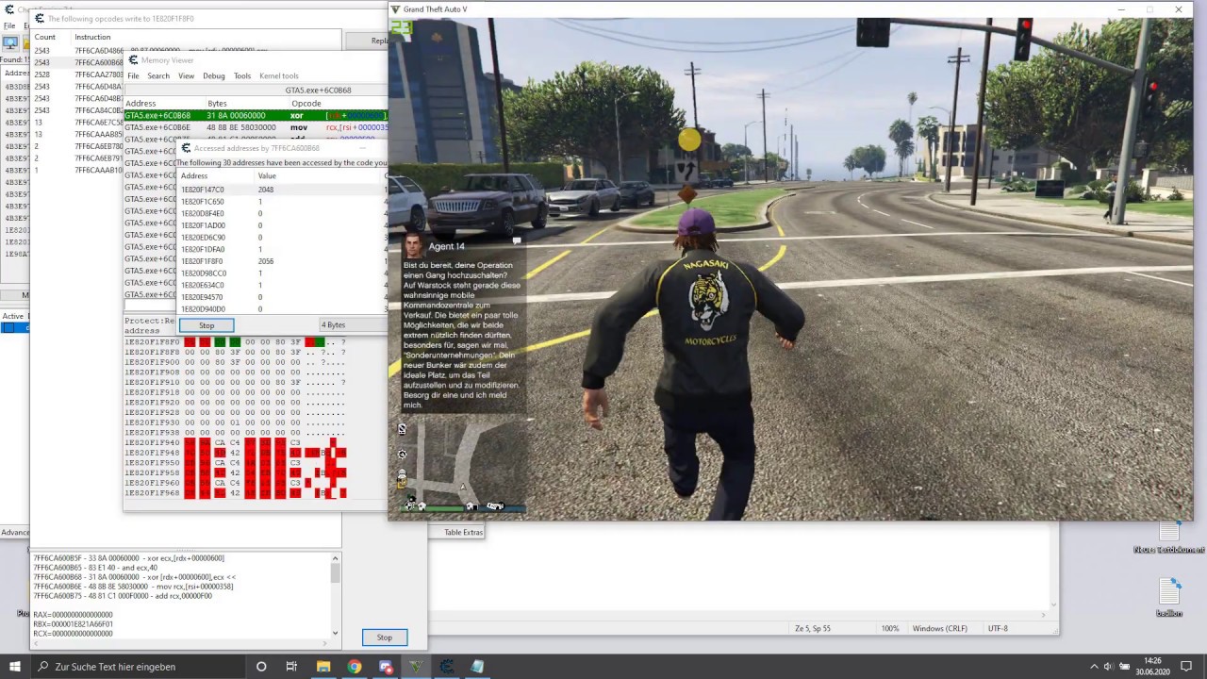Switch to Cheat Engine taskbar icon
1207x679 pixels.
click(x=447, y=666)
